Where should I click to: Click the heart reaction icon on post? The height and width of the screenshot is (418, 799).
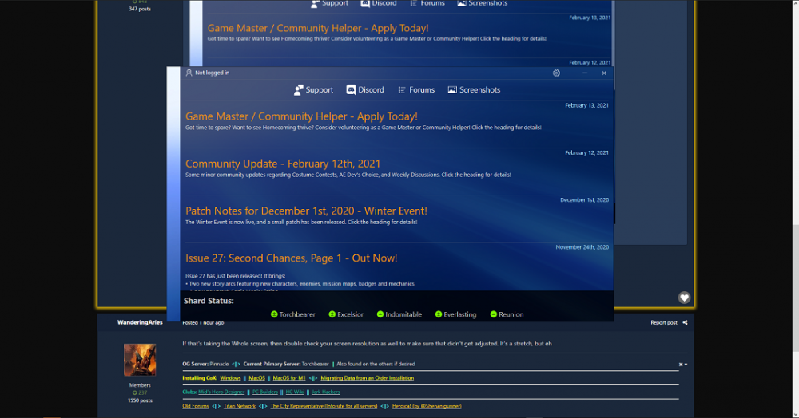pyautogui.click(x=684, y=298)
